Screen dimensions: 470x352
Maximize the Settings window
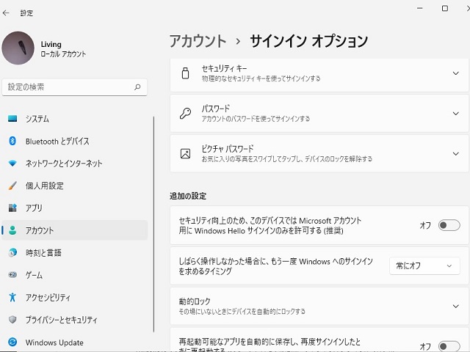[445, 8]
